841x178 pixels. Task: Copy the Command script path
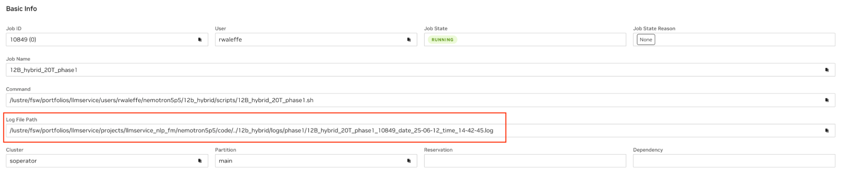pos(827,100)
